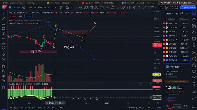The width and height of the screenshot is (197, 110).
Task: Select the patterns tool in left sidebar
Action: tap(3, 38)
